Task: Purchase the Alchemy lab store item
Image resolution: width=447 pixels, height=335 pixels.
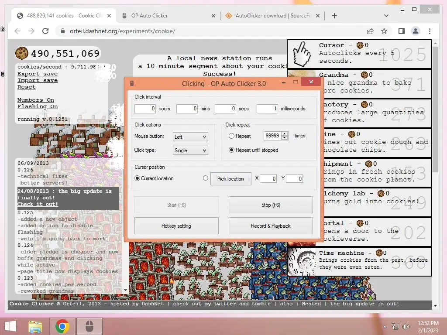Action: pyautogui.click(x=378, y=202)
